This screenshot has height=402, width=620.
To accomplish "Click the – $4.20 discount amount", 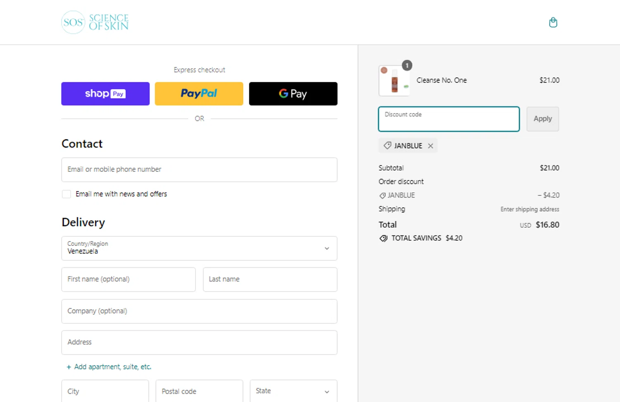I will click(548, 195).
